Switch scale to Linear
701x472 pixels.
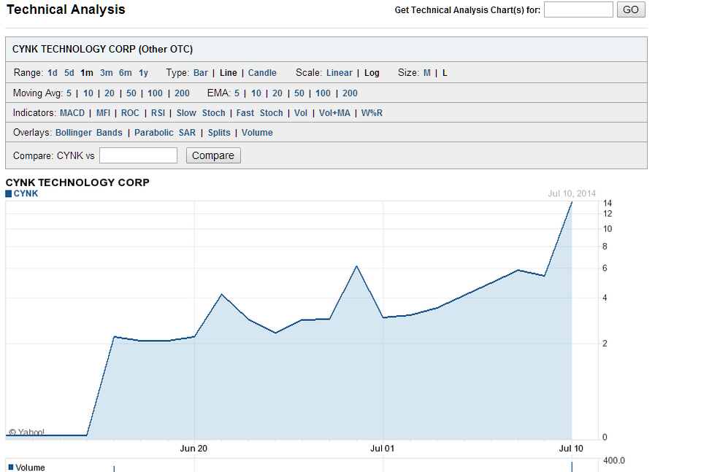coord(340,73)
